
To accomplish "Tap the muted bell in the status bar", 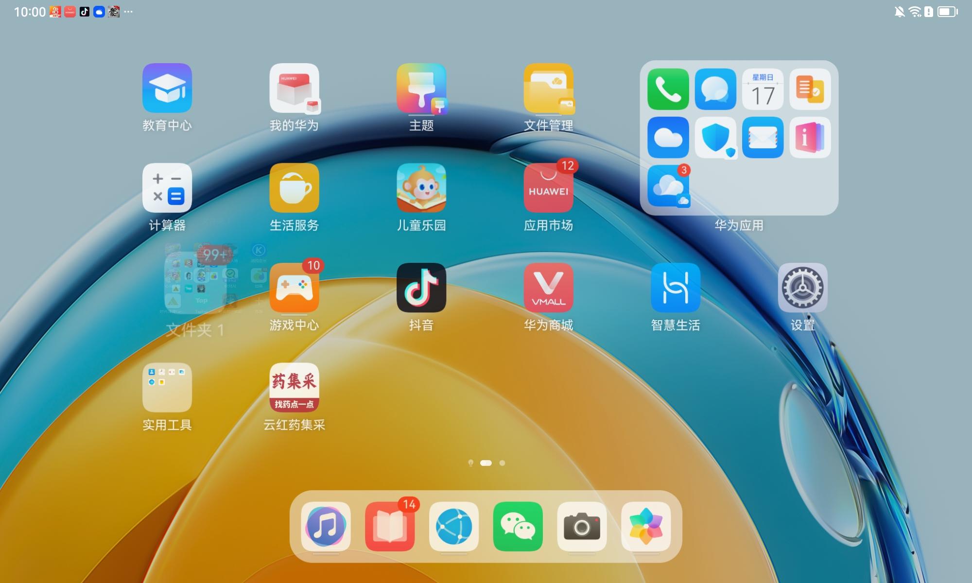I will (899, 12).
